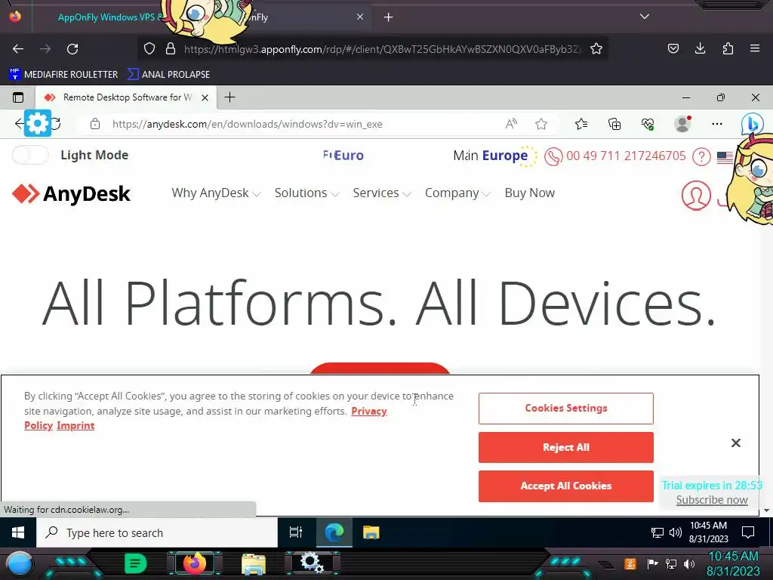The height and width of the screenshot is (580, 773).
Task: Click Accept All Cookies
Action: tap(566, 486)
